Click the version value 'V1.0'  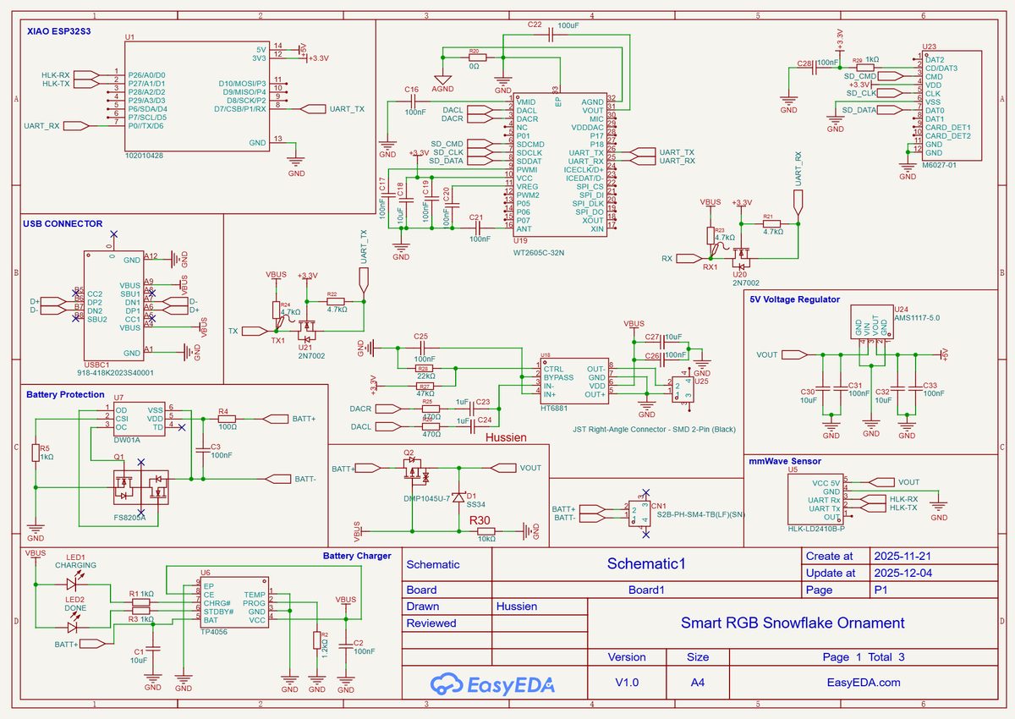627,683
